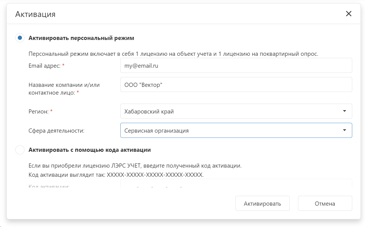Select the personal mode radio button
This screenshot has width=365, height=227.
[x=20, y=38]
